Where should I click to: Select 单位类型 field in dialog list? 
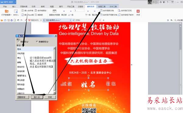(35, 80)
